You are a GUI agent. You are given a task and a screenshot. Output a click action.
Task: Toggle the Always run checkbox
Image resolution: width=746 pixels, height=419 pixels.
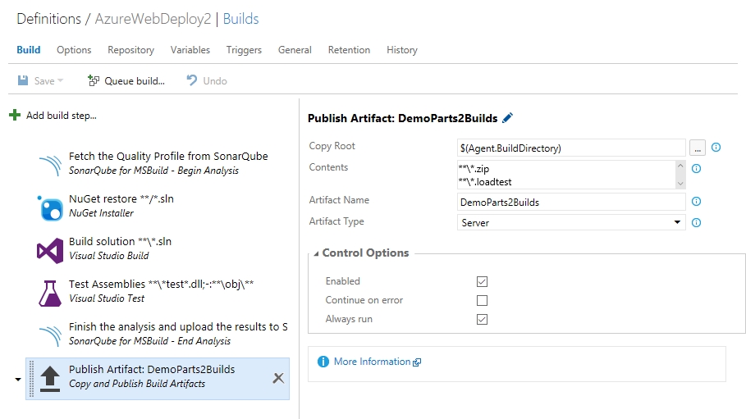[482, 319]
